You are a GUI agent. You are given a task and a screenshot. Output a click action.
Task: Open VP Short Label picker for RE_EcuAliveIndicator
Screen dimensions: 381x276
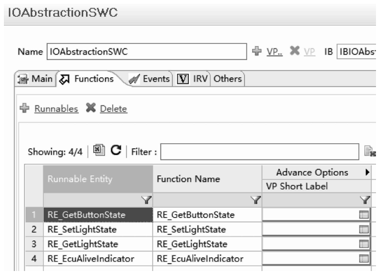pyautogui.click(x=364, y=258)
